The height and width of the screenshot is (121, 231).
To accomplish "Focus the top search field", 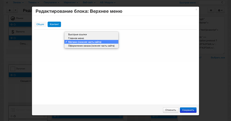I will [x=212, y=2].
